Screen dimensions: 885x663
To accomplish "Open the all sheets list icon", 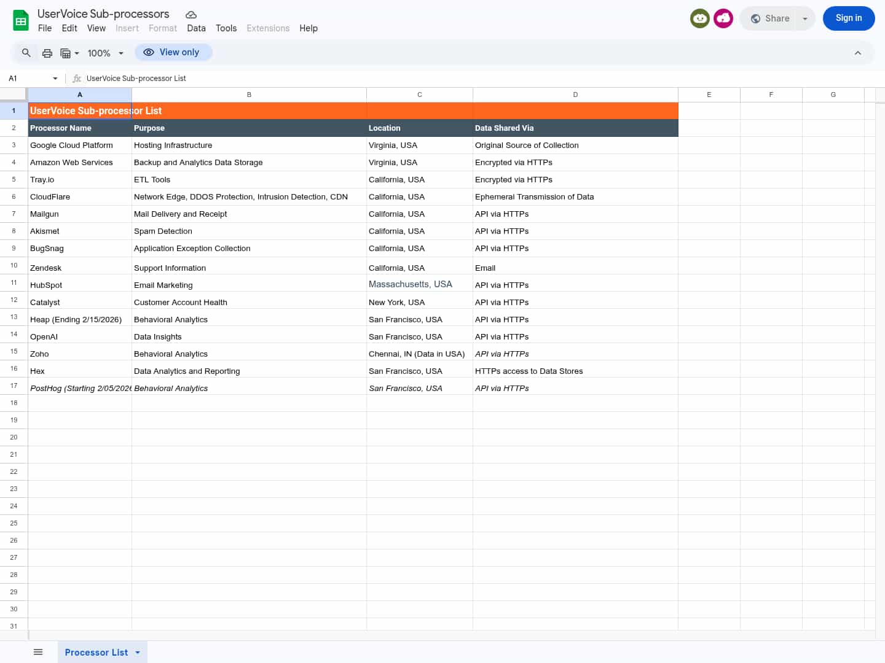I will [38, 652].
